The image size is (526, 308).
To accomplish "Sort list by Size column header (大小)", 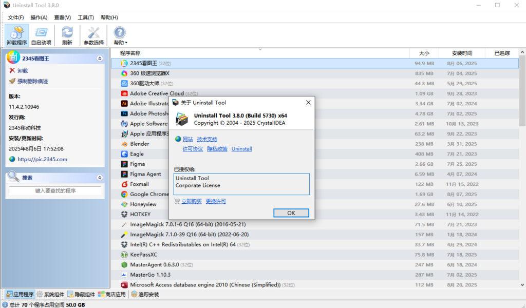I will 424,53.
